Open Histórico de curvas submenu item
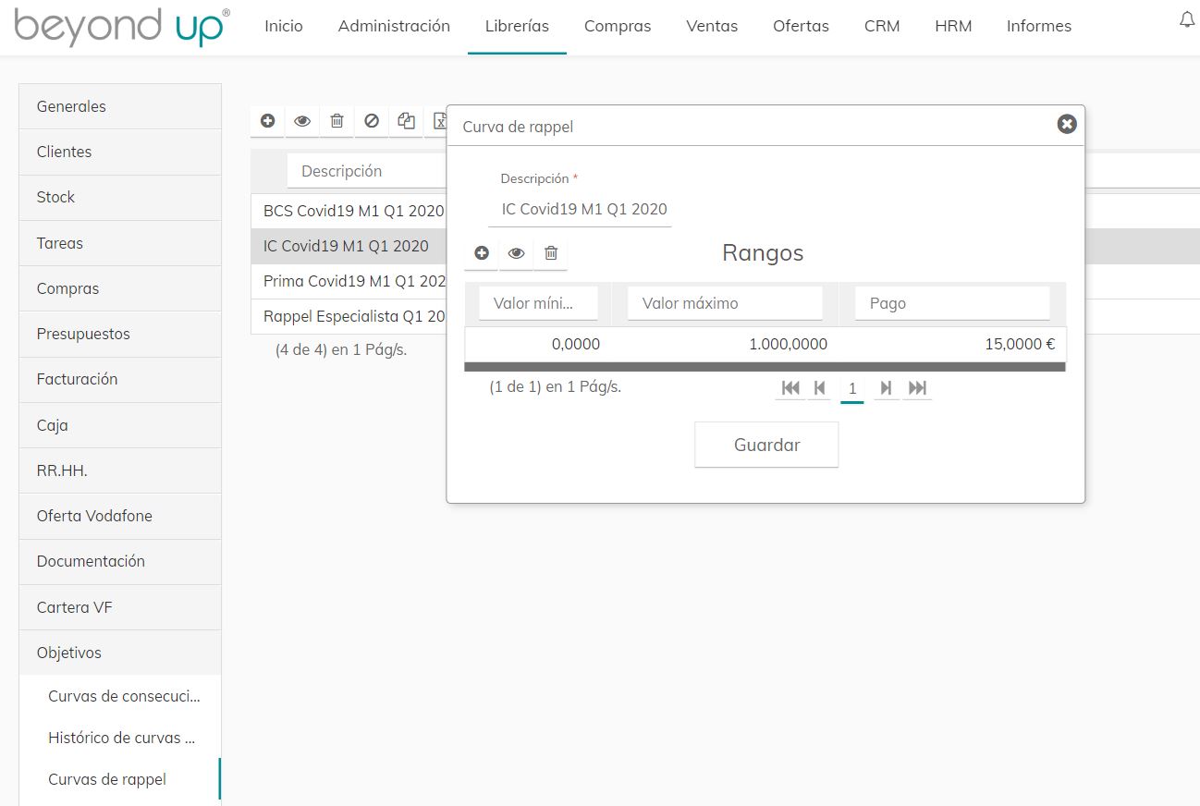 pos(122,738)
